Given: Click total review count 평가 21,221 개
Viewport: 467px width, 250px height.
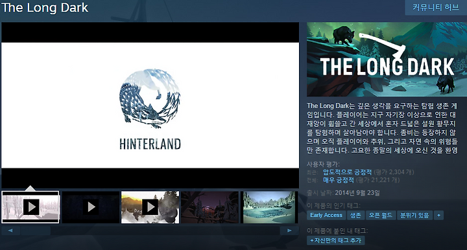Looking at the screenshot, I should pos(377,180).
